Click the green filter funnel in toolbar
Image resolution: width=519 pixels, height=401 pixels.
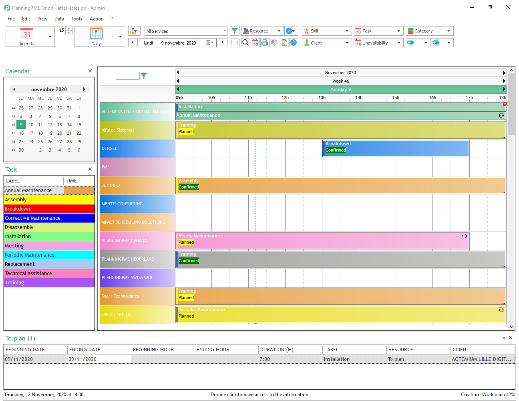pos(235,31)
